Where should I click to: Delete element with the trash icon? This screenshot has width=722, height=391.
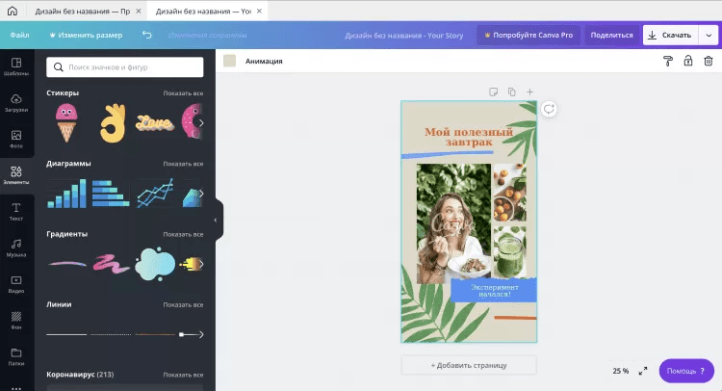tap(708, 61)
